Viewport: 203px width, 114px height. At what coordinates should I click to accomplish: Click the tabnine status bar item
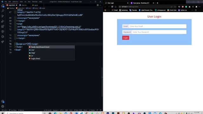click(21, 110)
